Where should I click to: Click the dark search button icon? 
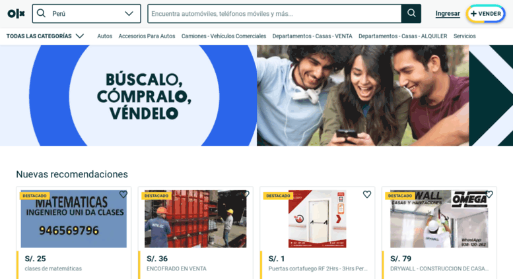(411, 13)
